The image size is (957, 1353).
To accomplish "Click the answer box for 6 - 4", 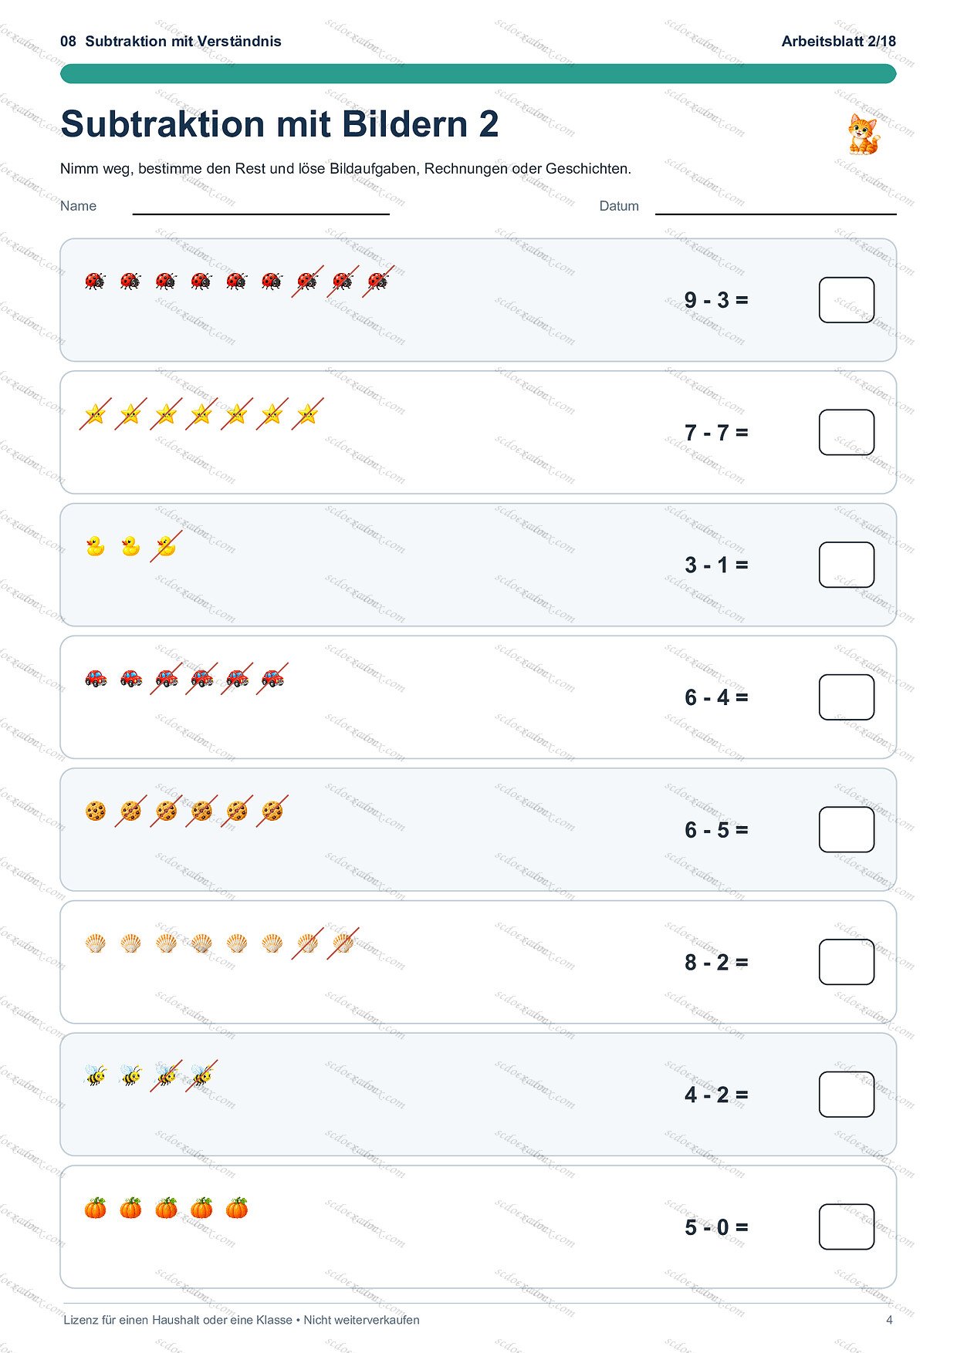I will [x=847, y=697].
